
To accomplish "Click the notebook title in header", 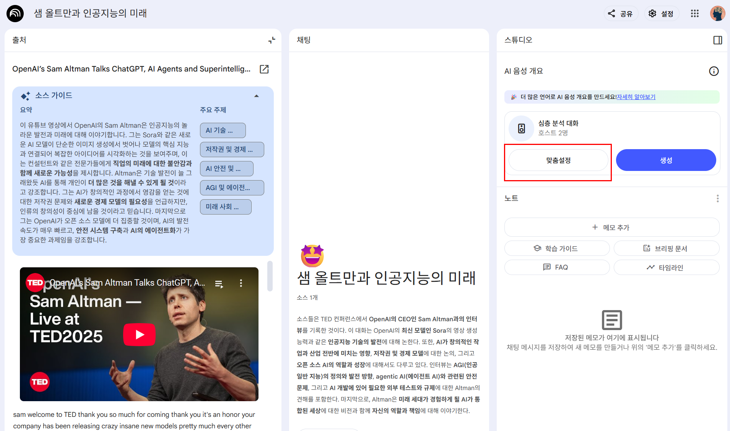I will click(x=90, y=13).
